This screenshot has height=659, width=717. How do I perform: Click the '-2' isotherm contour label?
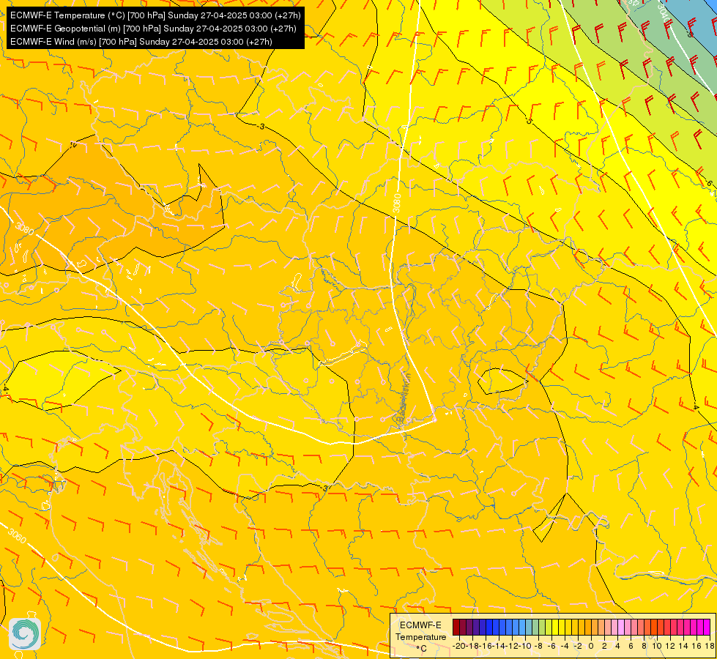click(73, 144)
